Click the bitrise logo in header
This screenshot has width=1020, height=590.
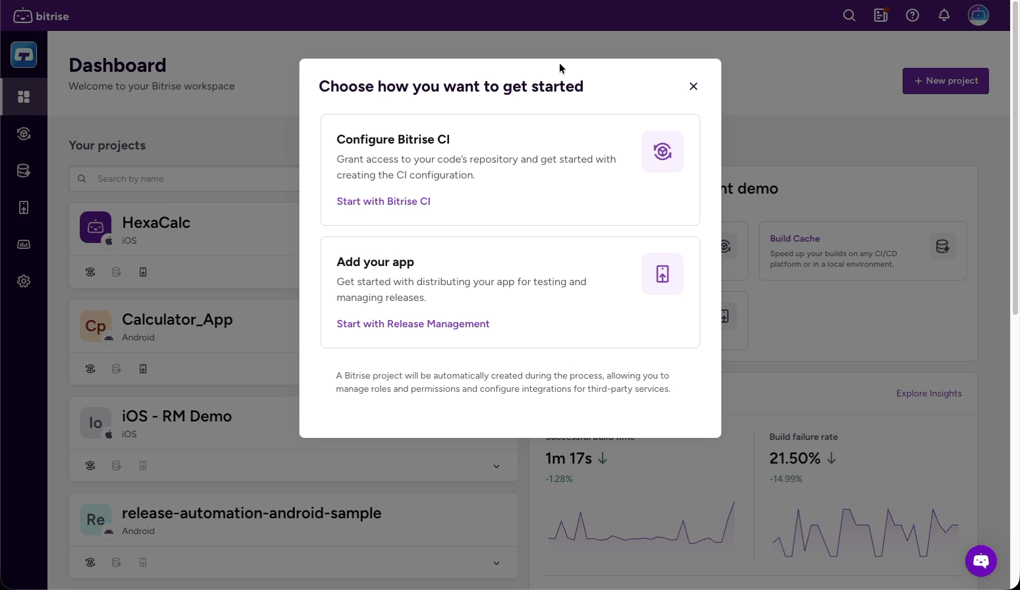click(41, 16)
